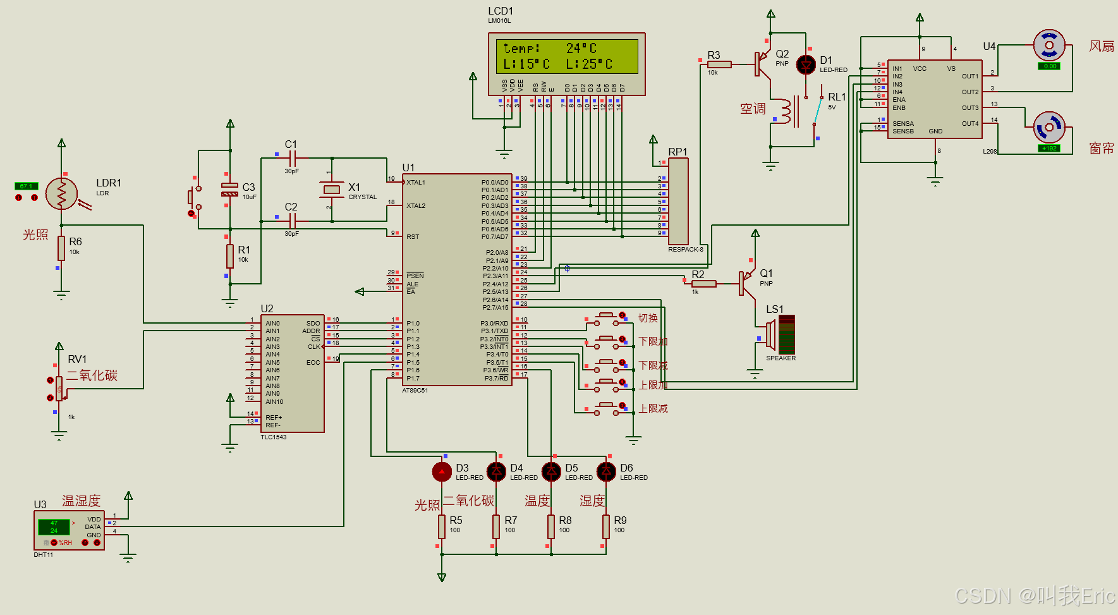Increase light level with LDR1 up arrow
Viewport: 1118px width, 615px height.
pyautogui.click(x=34, y=198)
